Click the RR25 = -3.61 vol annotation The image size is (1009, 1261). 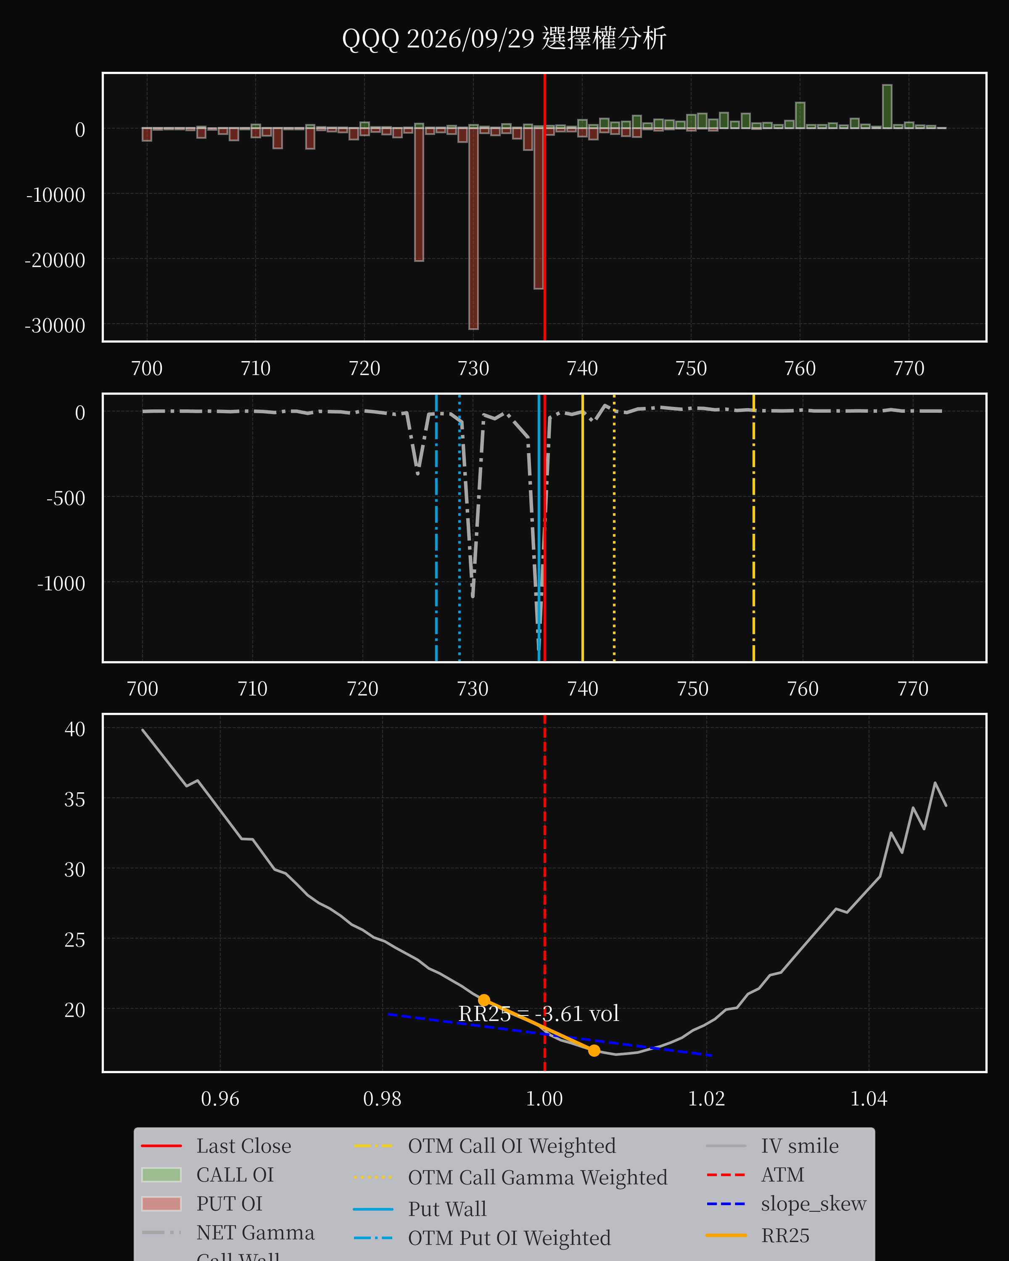[x=538, y=1013]
